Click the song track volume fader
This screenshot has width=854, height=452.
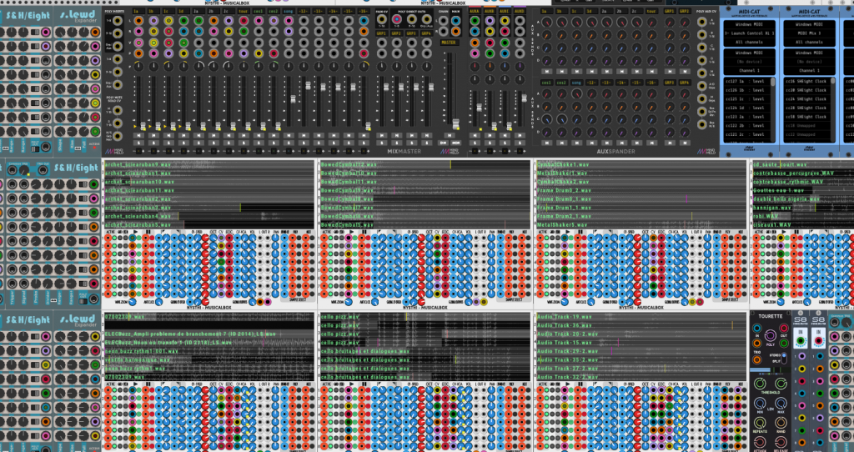click(x=293, y=99)
